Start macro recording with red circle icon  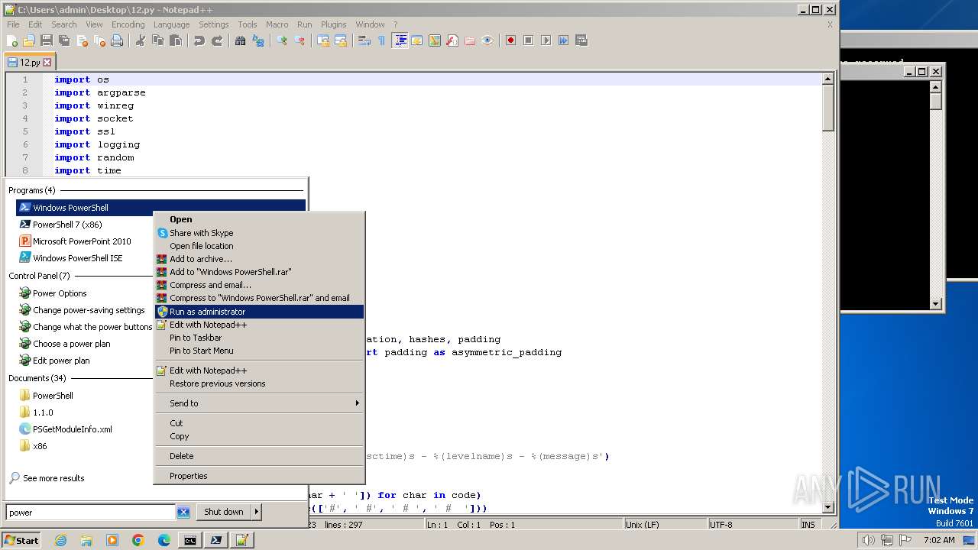pyautogui.click(x=511, y=40)
